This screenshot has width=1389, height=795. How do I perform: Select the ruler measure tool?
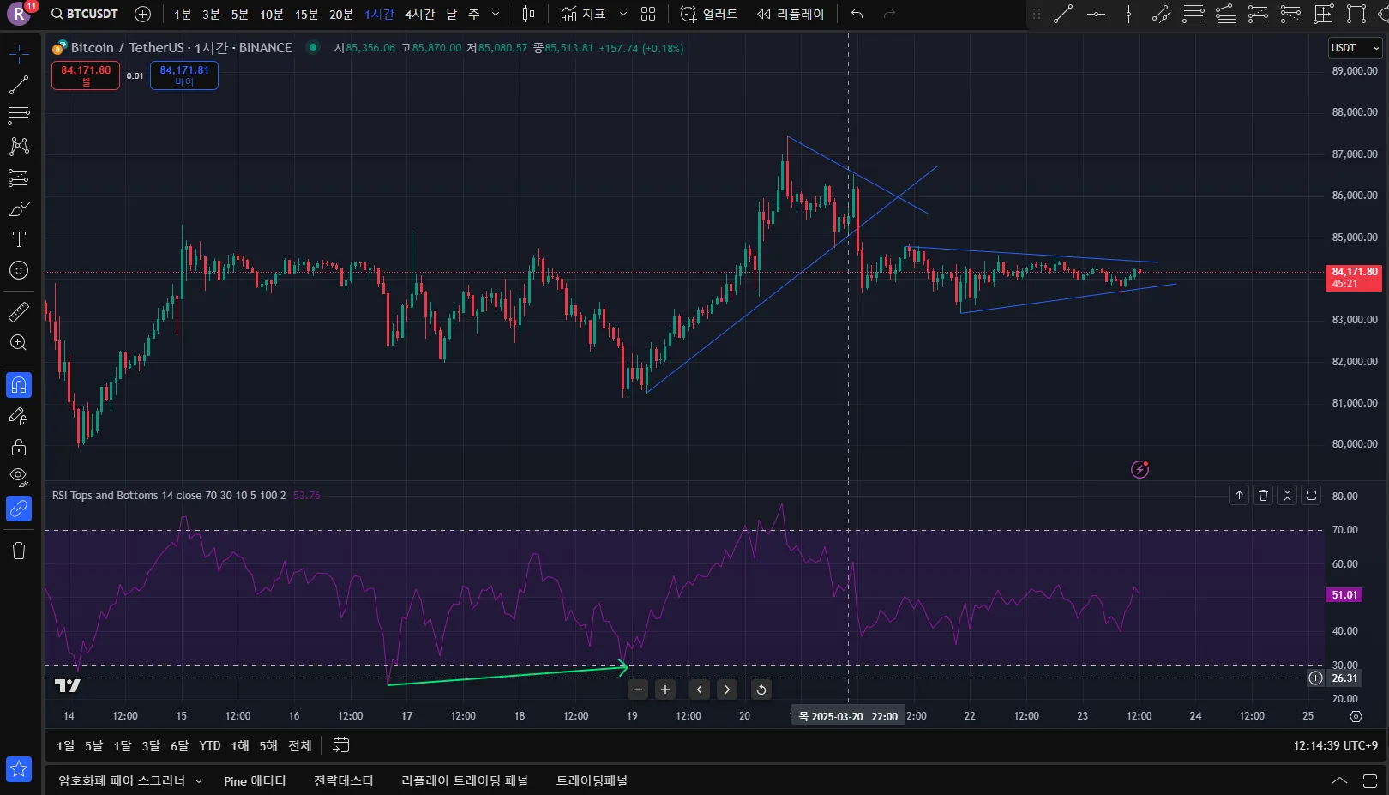click(19, 312)
